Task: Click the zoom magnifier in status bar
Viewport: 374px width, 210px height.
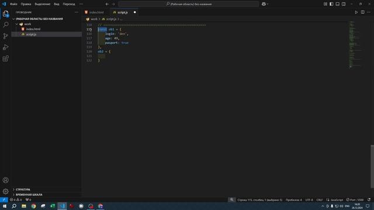Action: (x=231, y=199)
